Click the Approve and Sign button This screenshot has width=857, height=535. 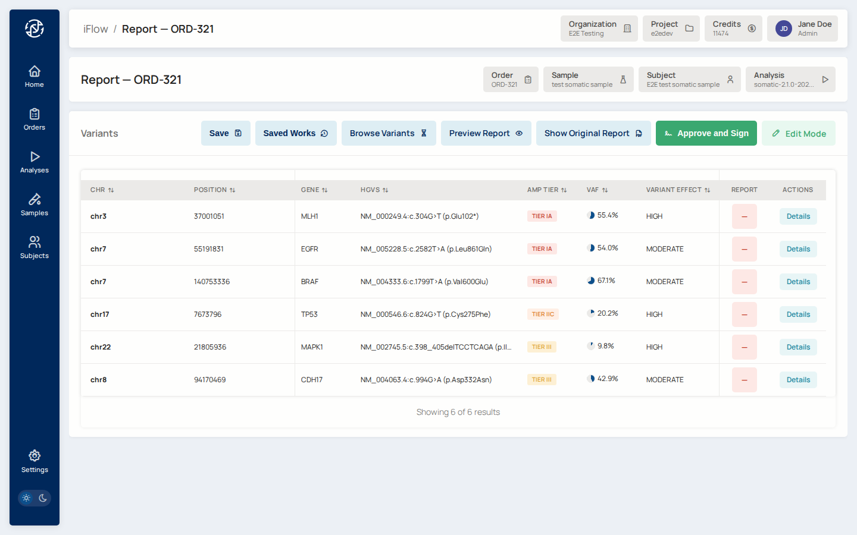[706, 133]
